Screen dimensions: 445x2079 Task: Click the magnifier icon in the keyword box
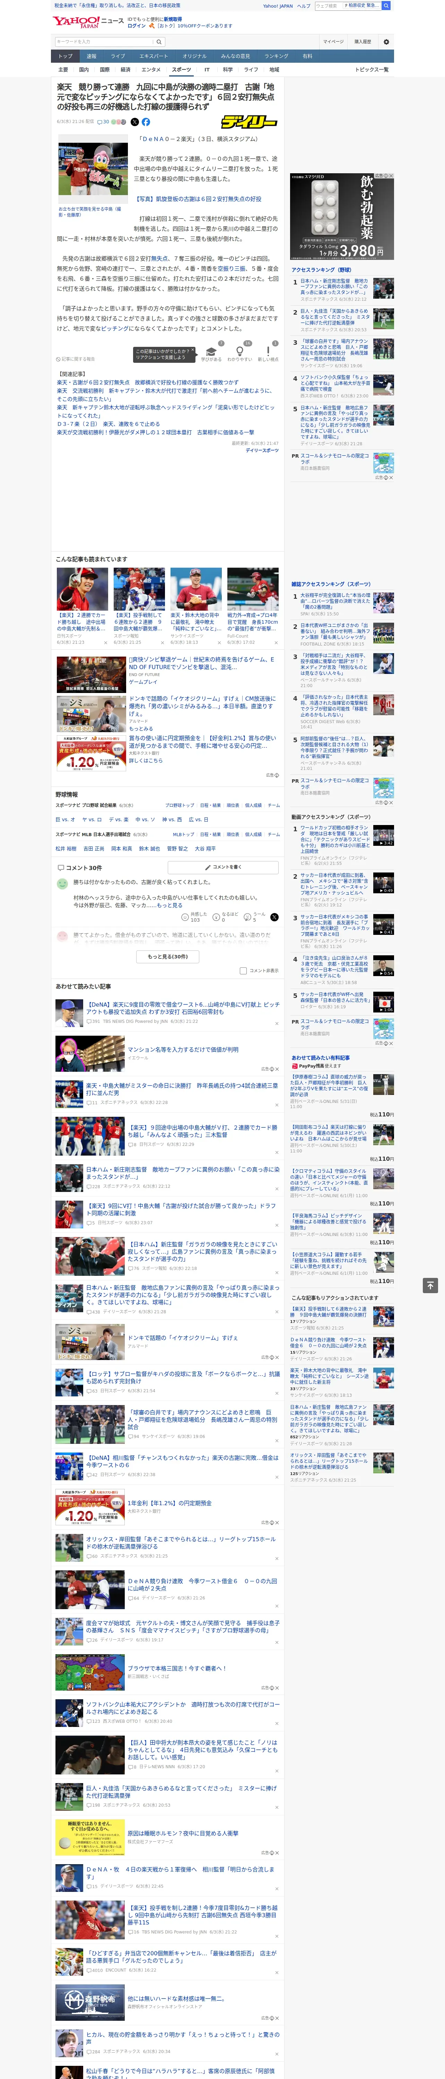pos(159,42)
